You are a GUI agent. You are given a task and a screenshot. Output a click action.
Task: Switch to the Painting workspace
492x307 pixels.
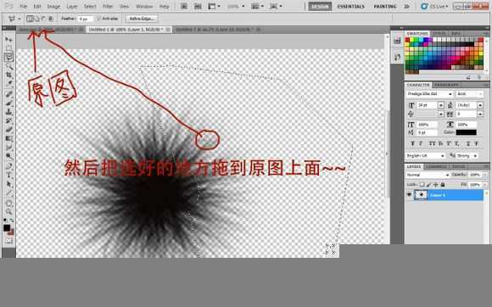tap(385, 6)
